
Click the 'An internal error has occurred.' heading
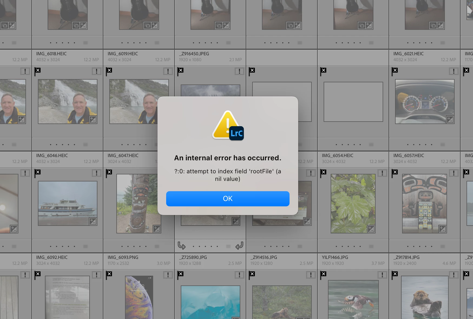(228, 158)
